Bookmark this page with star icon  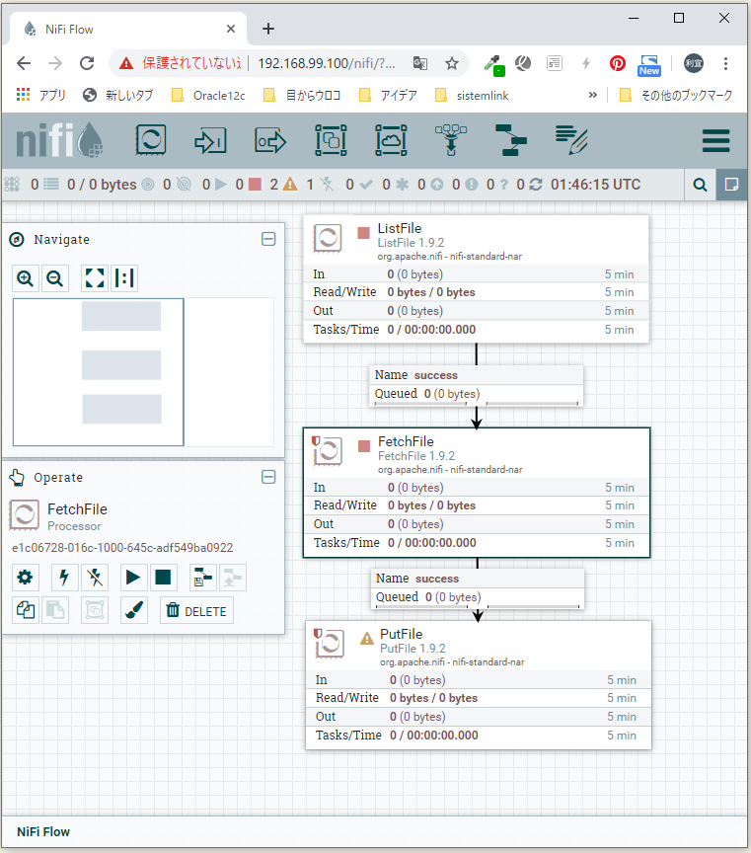tap(452, 63)
